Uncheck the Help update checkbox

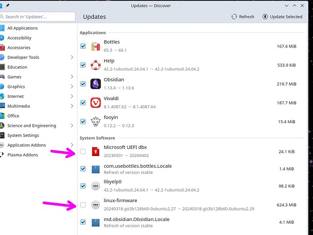click(83, 65)
